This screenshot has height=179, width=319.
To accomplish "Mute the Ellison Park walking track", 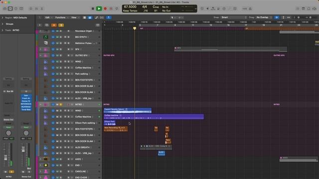I will point(57,123).
